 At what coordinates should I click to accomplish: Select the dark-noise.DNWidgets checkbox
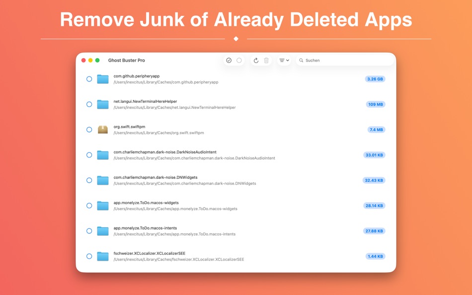coord(89,180)
